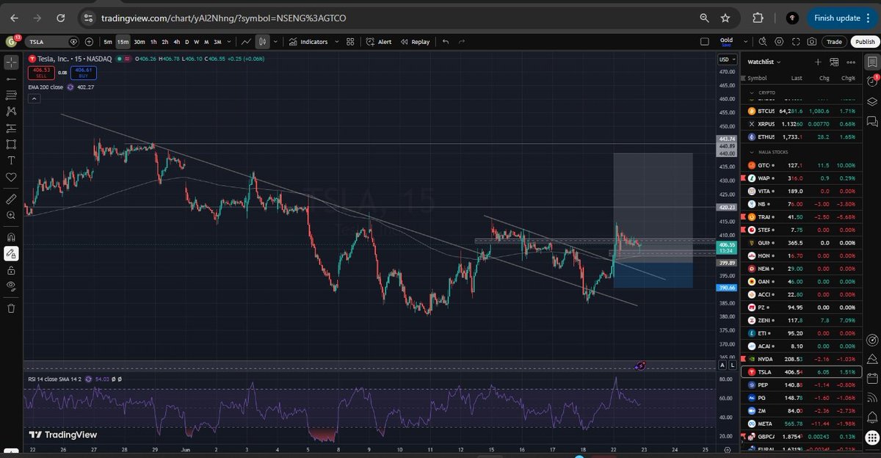
Task: Open the watchlist sidebar panel icon
Action: click(x=871, y=61)
